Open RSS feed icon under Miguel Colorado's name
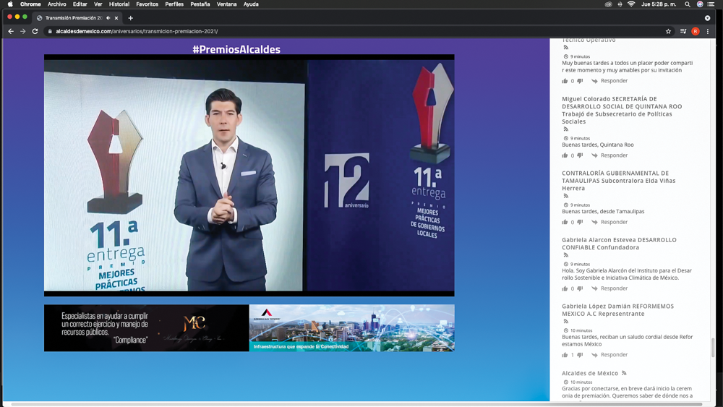723x407 pixels. coord(566,129)
